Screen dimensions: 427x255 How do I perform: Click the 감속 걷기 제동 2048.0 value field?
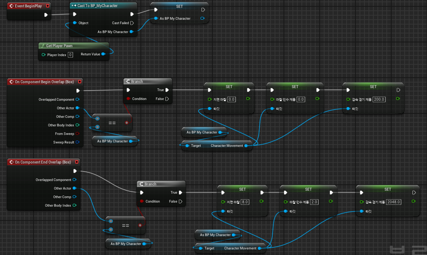click(x=393, y=202)
